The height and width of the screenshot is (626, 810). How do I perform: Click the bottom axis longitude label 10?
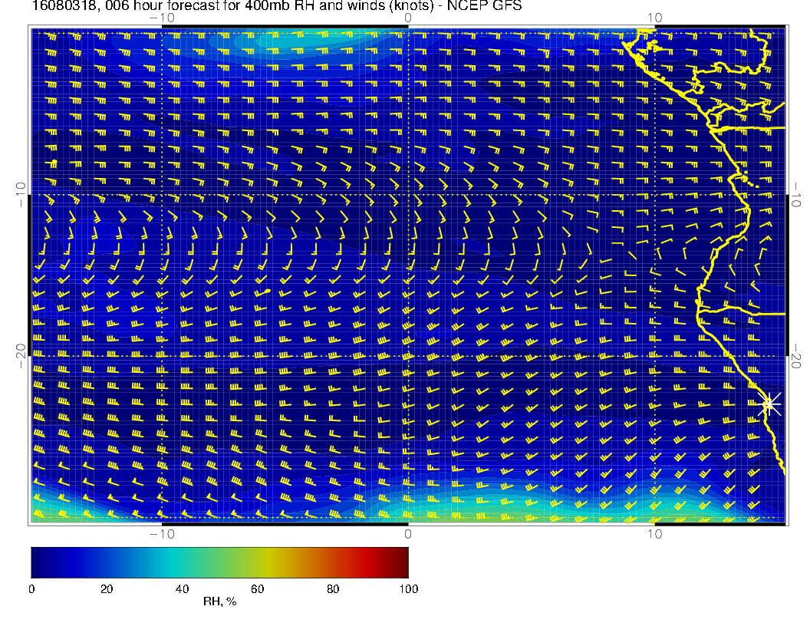654,533
